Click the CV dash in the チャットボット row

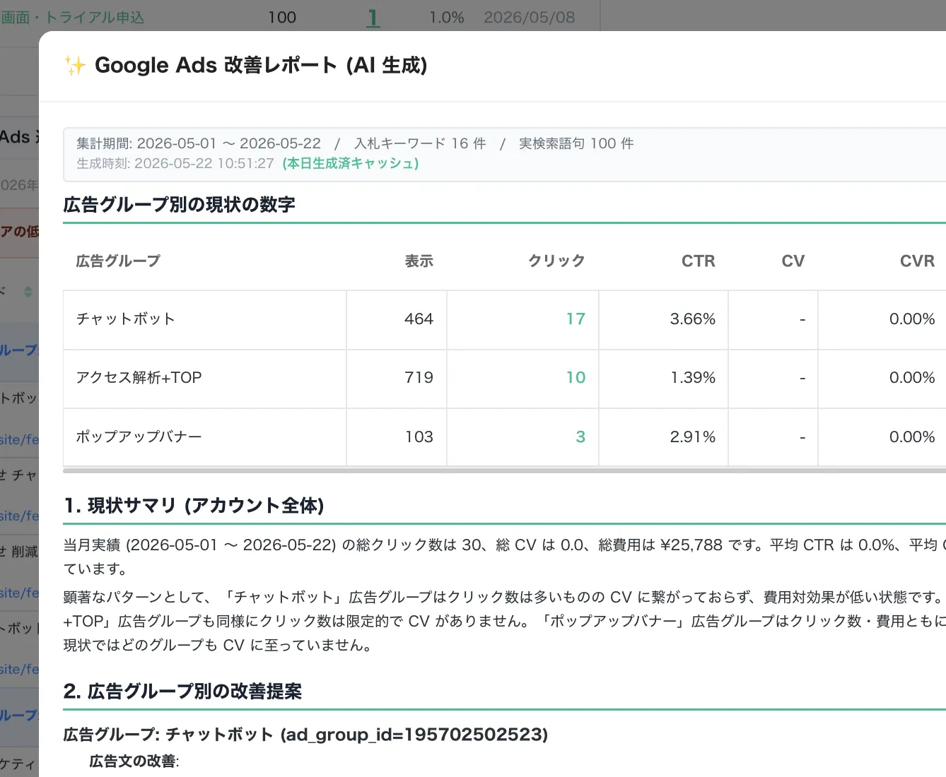[x=802, y=320]
